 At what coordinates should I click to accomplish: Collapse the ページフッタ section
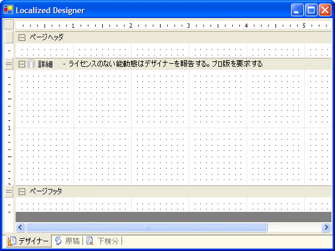coord(22,191)
